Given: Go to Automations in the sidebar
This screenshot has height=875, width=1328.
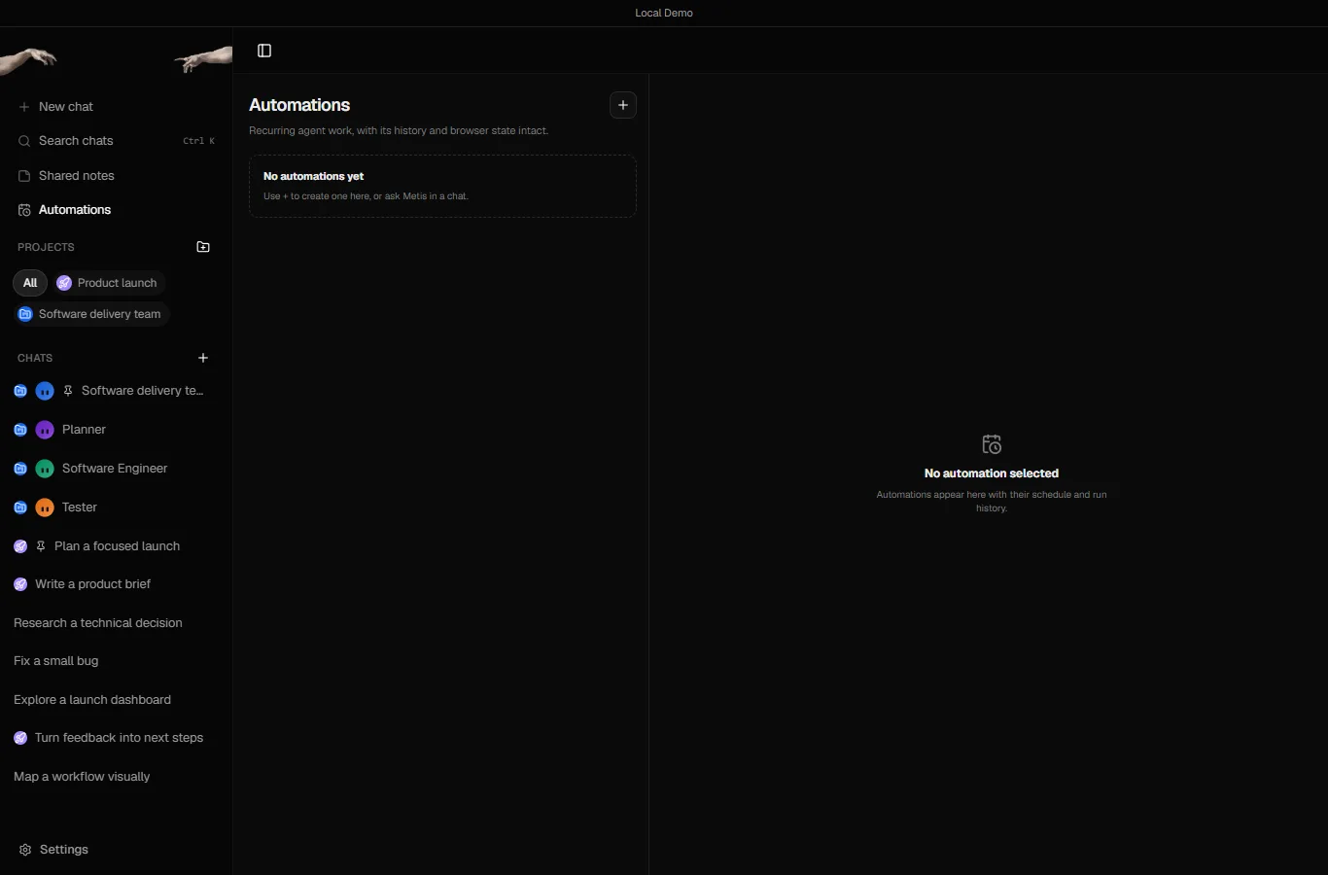Looking at the screenshot, I should pyautogui.click(x=116, y=210).
